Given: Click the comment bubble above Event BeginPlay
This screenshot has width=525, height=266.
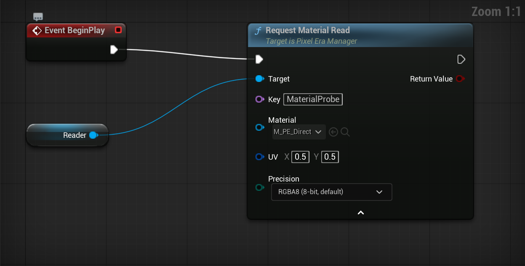Looking at the screenshot, I should click(x=38, y=17).
